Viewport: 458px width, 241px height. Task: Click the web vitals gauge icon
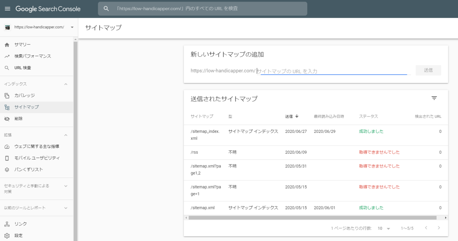7,147
